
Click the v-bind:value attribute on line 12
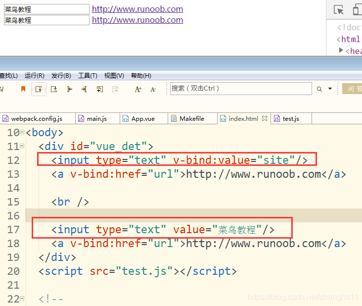(212, 160)
